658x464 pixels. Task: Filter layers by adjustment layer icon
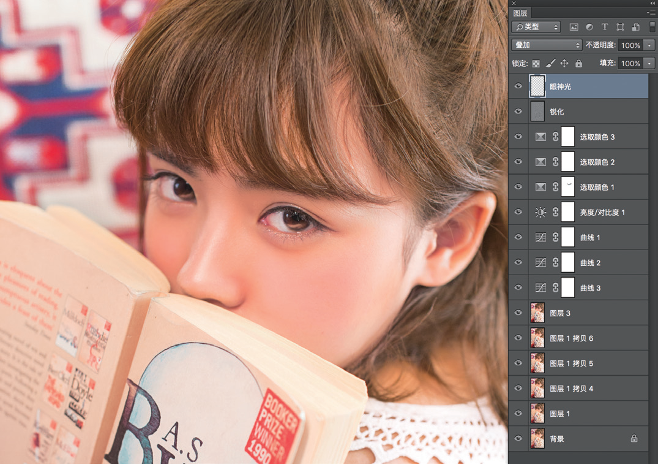tap(589, 28)
